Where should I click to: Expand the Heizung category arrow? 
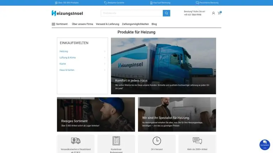[105, 51]
